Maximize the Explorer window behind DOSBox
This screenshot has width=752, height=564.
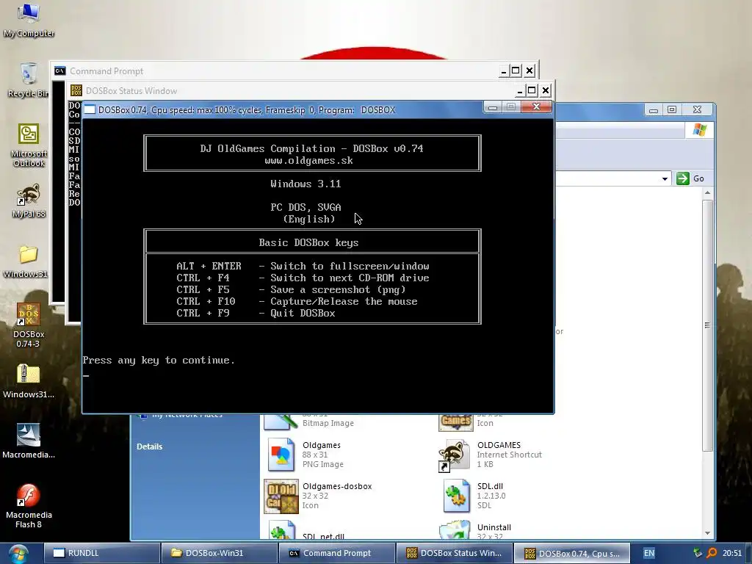[672, 110]
